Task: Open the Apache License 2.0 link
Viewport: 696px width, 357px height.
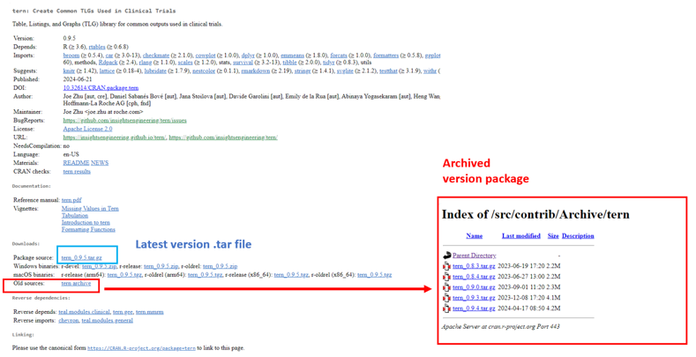Action: click(x=87, y=129)
